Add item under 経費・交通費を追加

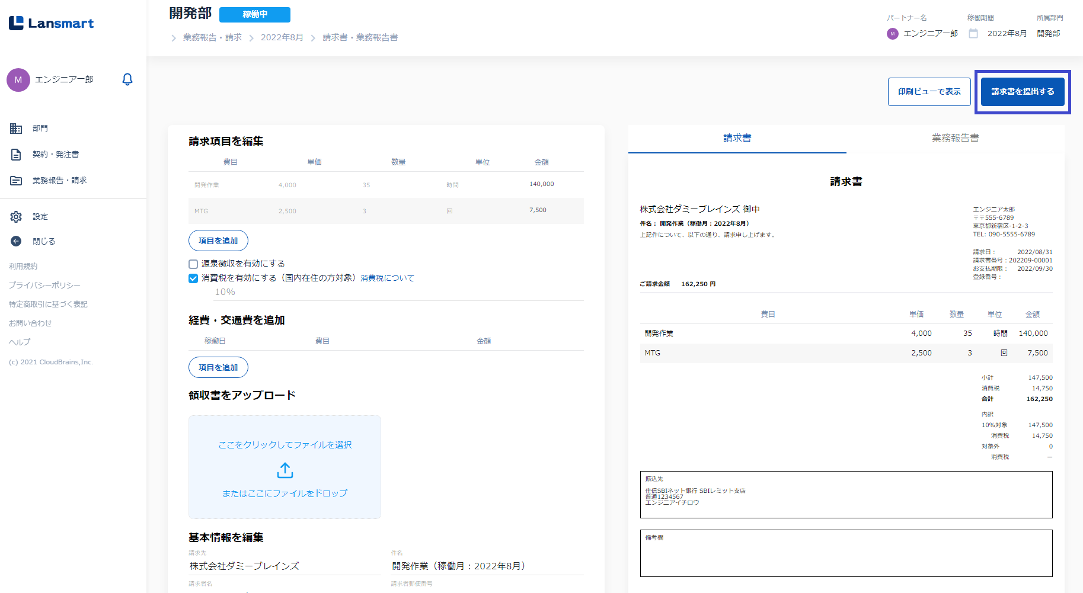(218, 367)
